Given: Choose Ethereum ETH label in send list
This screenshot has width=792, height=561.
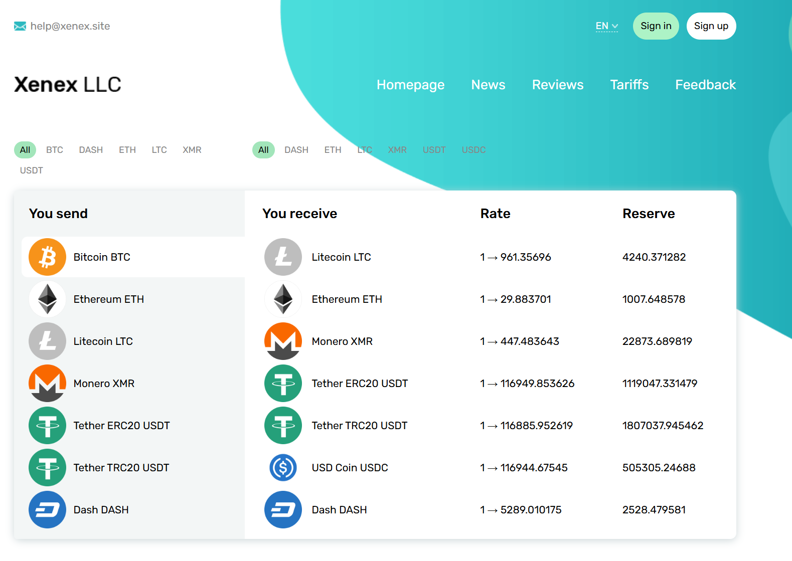Looking at the screenshot, I should click(x=109, y=299).
